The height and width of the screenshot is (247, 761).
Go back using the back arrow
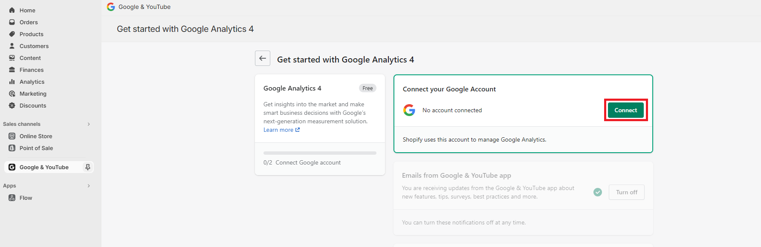262,58
